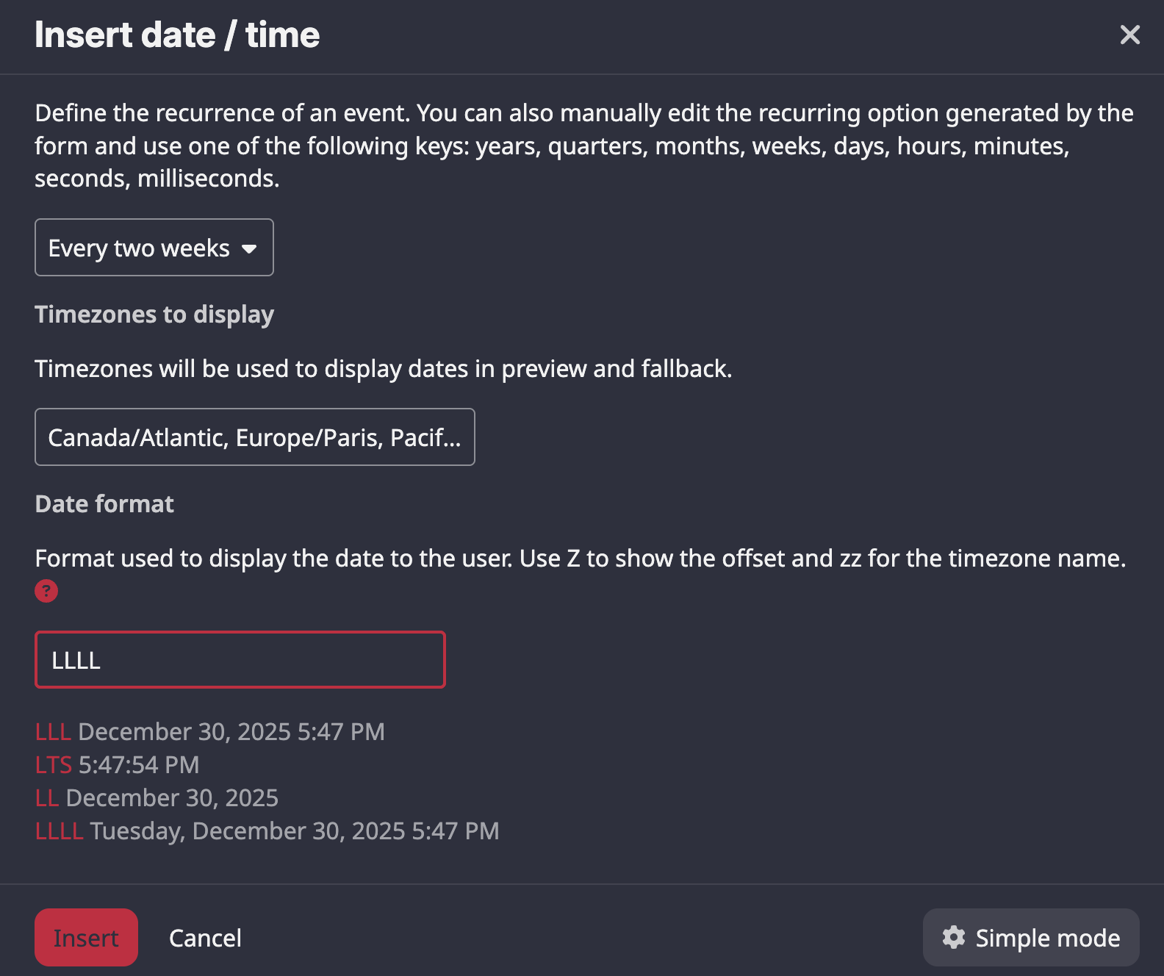Click the Tuesday, December 30 preview text
Image resolution: width=1164 pixels, height=976 pixels.
[295, 831]
